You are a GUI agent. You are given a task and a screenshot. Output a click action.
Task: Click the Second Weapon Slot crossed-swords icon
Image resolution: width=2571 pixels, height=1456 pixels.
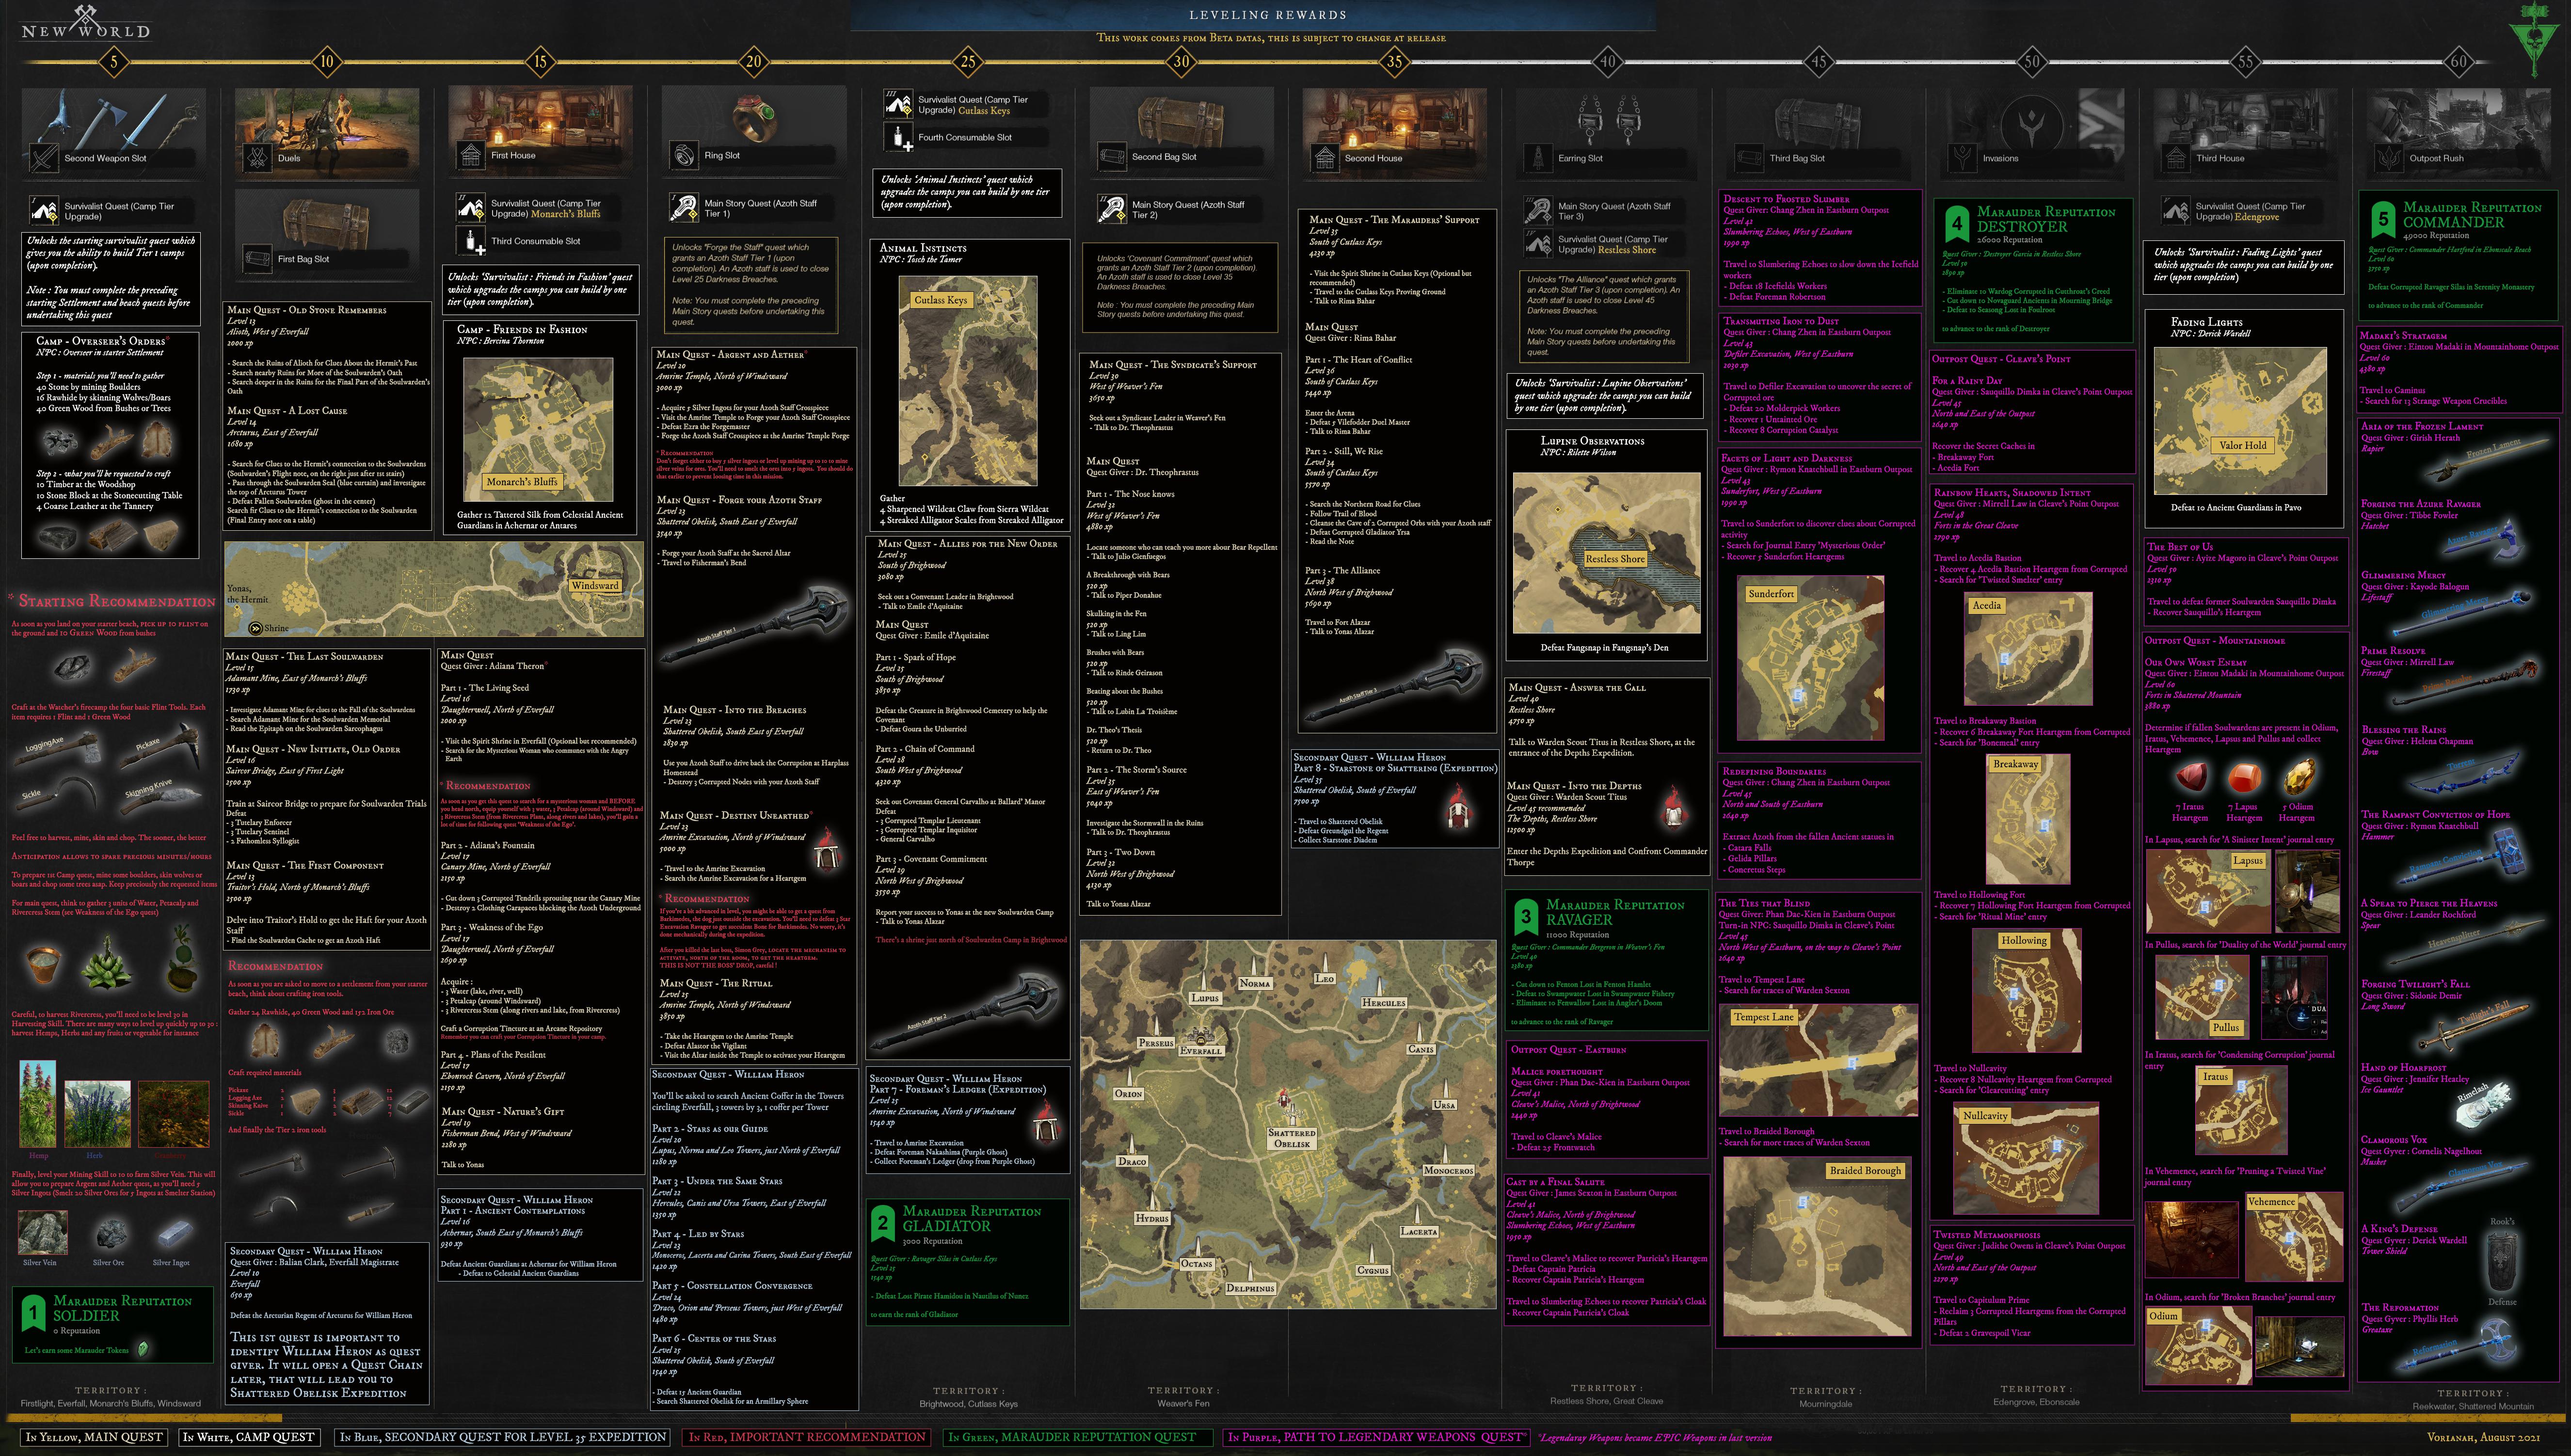[x=44, y=158]
